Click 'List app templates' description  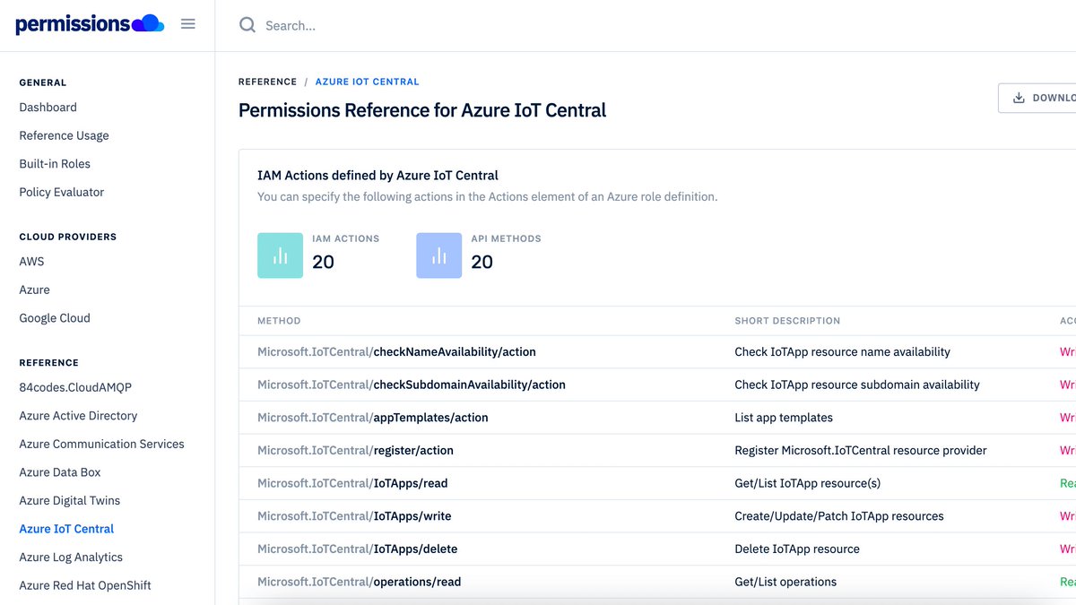[x=784, y=418]
